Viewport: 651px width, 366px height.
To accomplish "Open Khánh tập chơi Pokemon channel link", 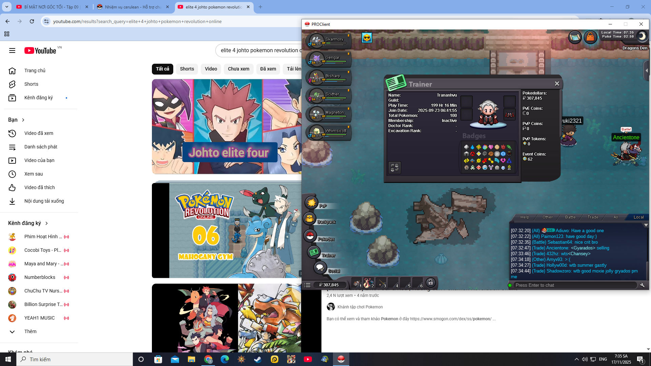I will (x=360, y=307).
